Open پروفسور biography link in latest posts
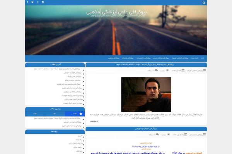This screenshot has width=232, height=154. pyautogui.click(x=68, y=84)
